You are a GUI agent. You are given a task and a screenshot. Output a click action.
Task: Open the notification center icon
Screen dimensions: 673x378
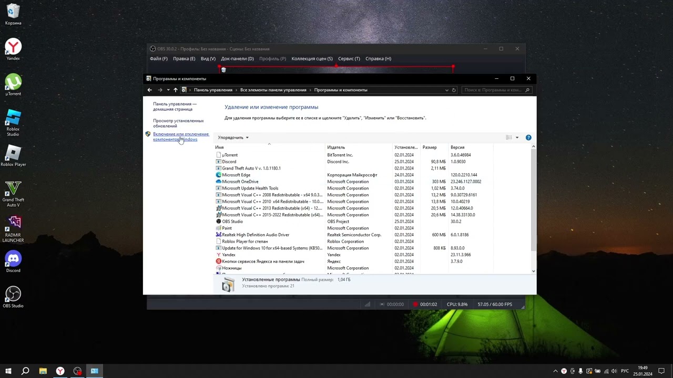(x=661, y=371)
